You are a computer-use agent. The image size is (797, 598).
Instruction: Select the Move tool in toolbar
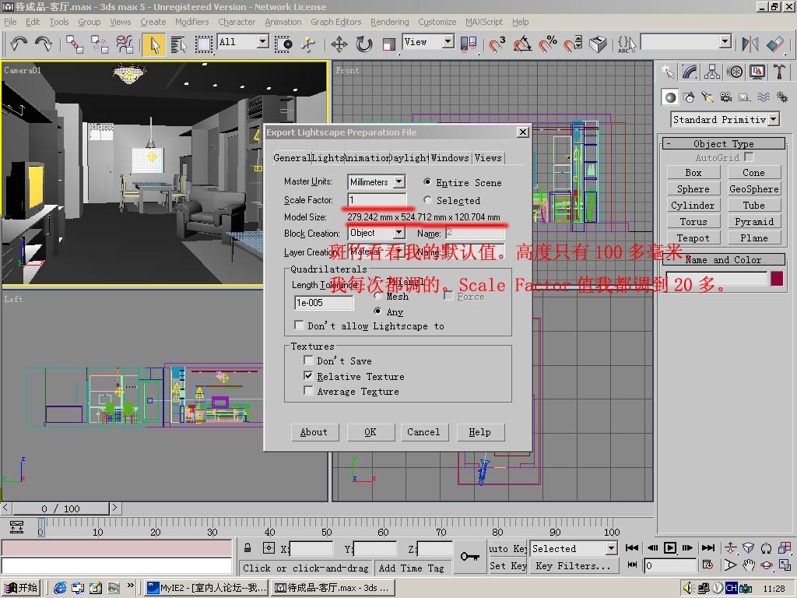pyautogui.click(x=339, y=44)
